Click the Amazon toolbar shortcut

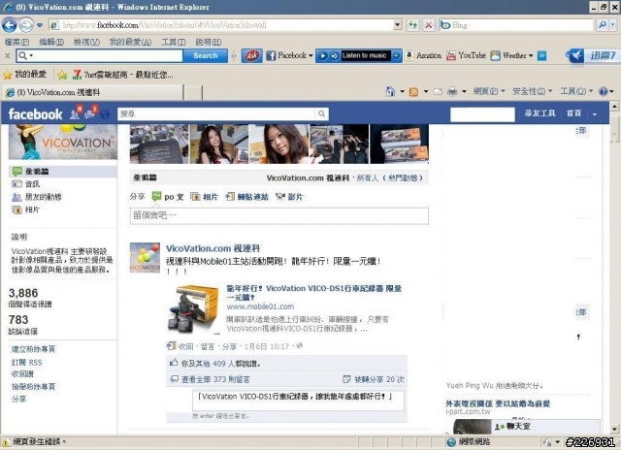point(423,56)
